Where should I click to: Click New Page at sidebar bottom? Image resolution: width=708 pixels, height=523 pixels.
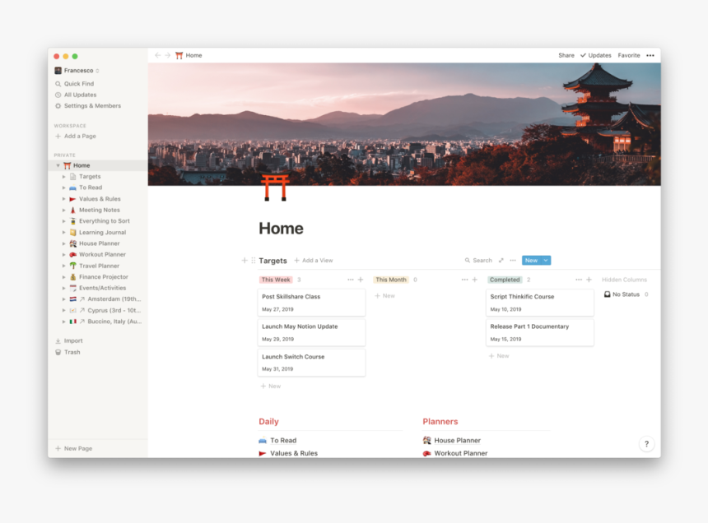coord(73,448)
